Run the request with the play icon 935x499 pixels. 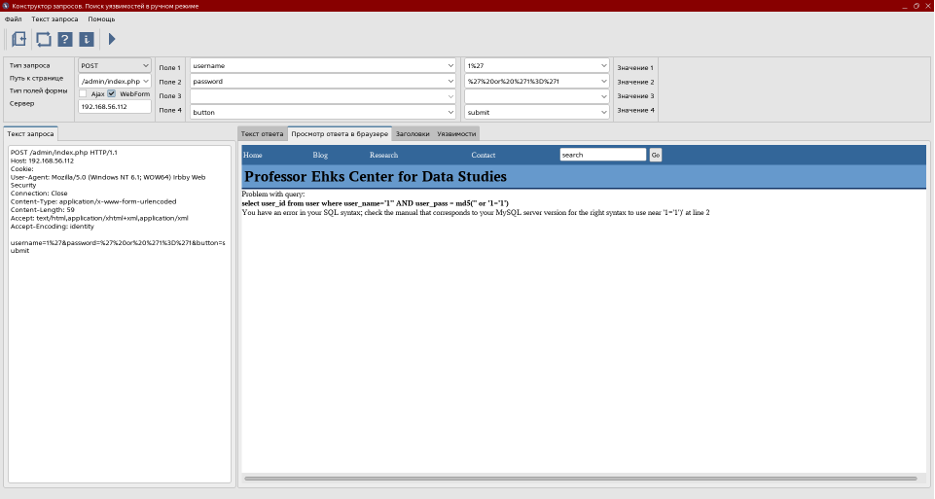[x=112, y=39]
